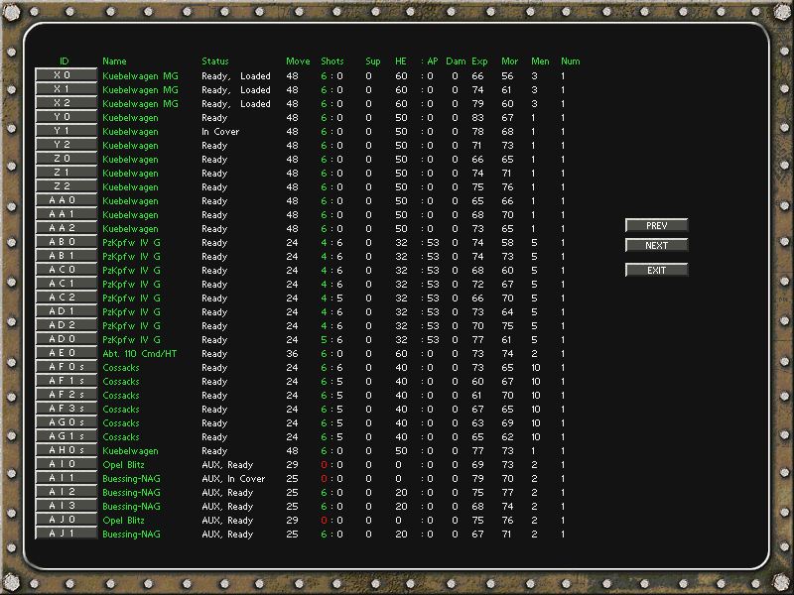Select unit ID button A D 2
The width and height of the screenshot is (794, 595).
pyautogui.click(x=66, y=325)
